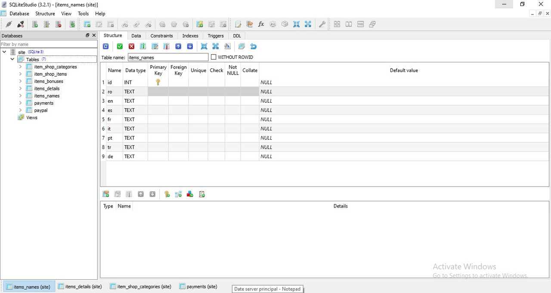Open the SQL functions editor (fx icon)
This screenshot has width=551, height=293.
(261, 24)
